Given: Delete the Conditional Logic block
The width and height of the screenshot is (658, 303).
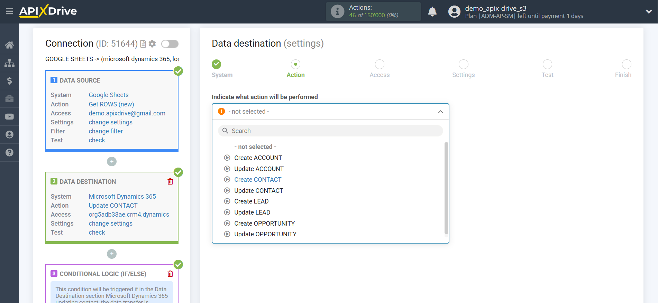Looking at the screenshot, I should point(170,274).
